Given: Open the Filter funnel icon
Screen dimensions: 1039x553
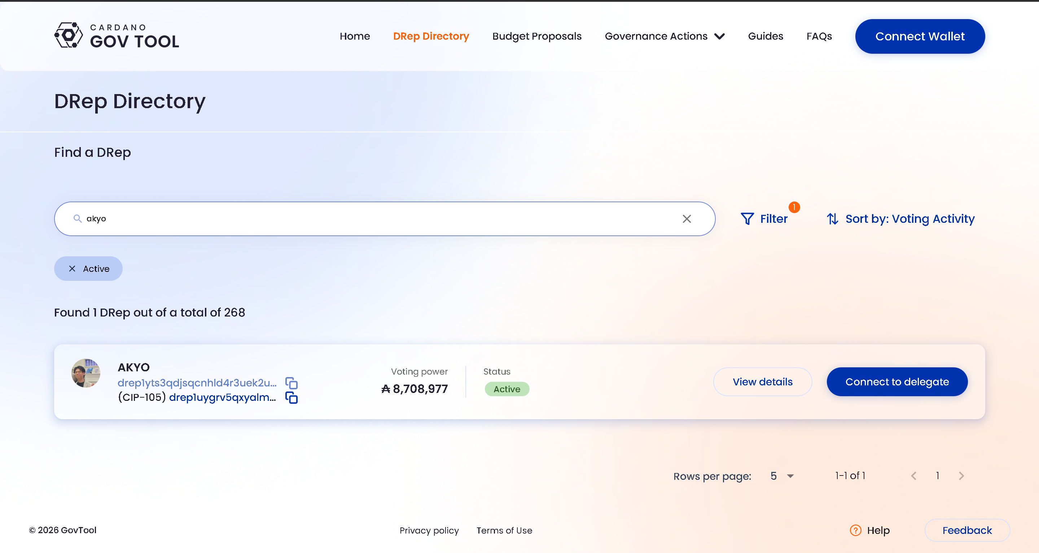Looking at the screenshot, I should [747, 219].
